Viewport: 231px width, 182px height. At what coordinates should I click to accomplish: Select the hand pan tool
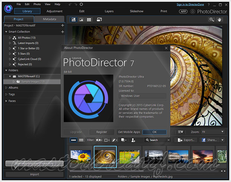point(220,19)
